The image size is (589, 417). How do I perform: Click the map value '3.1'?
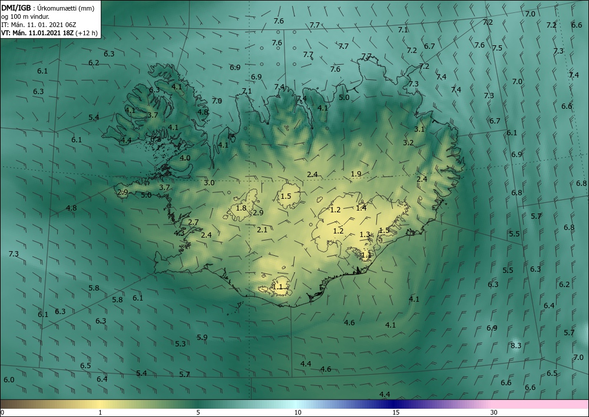point(419,129)
